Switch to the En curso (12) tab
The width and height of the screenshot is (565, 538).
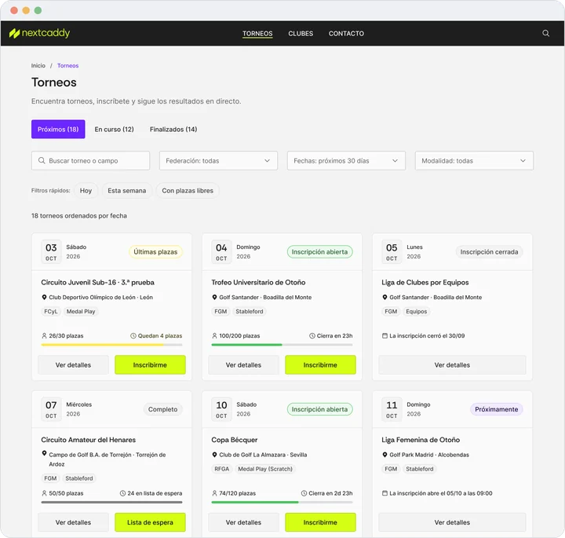(115, 129)
